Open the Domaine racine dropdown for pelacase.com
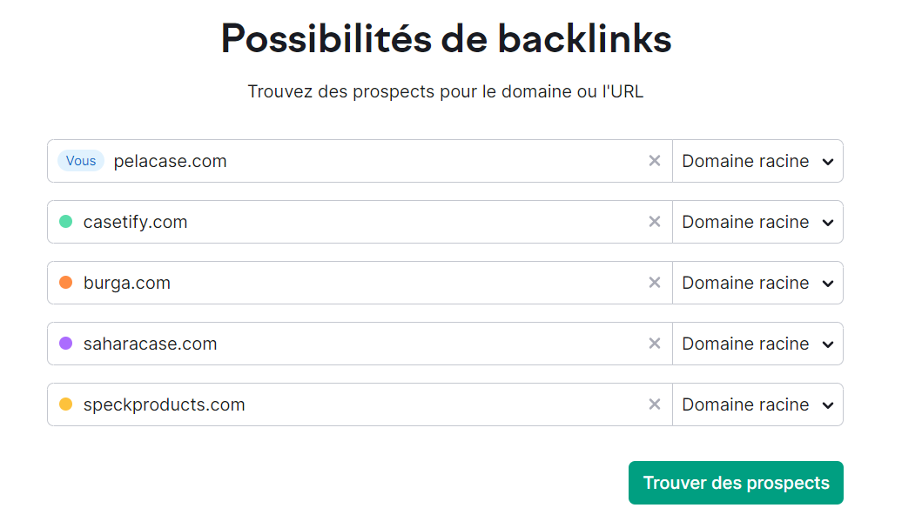The width and height of the screenshot is (922, 528). 757,161
